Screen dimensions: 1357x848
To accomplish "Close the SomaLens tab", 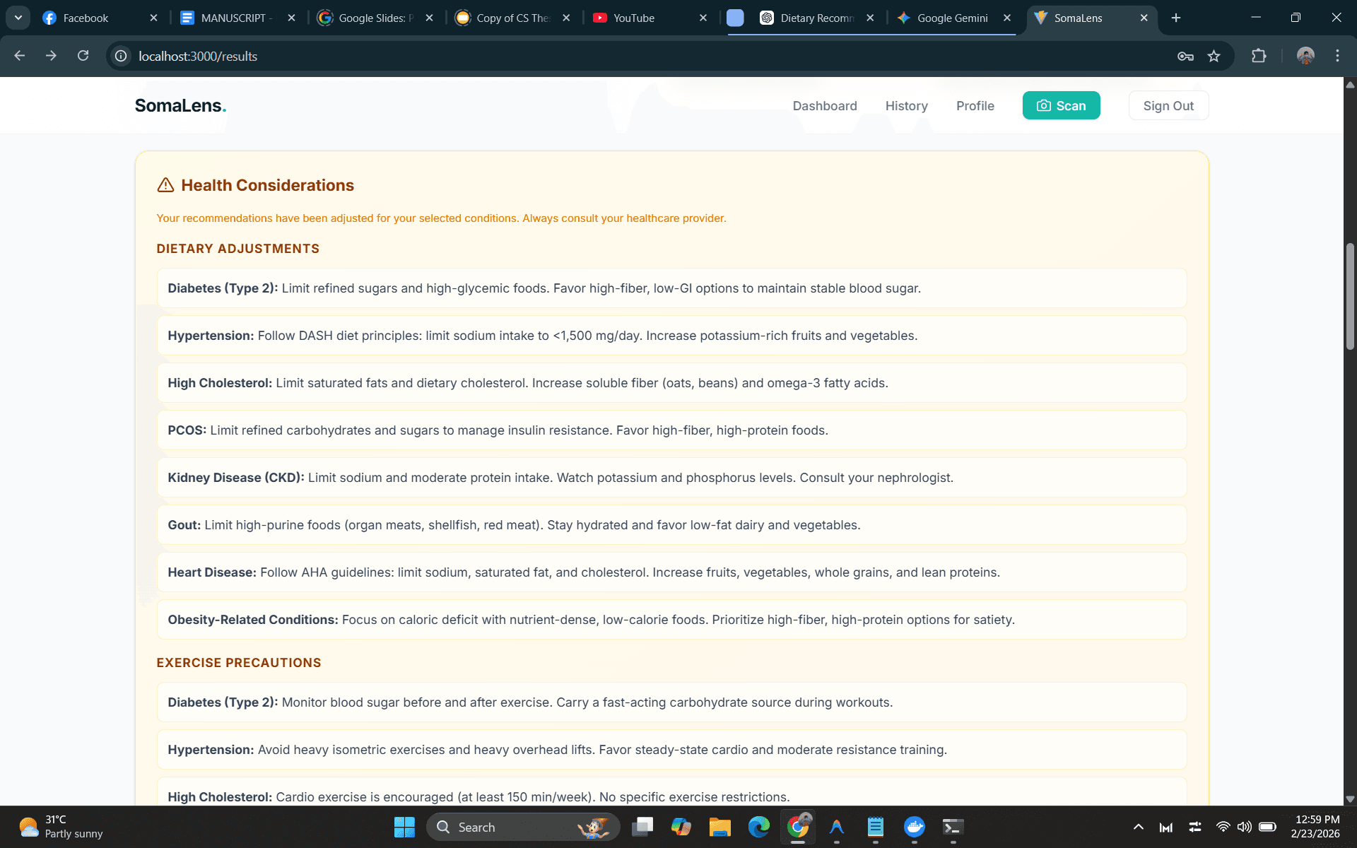I will point(1144,18).
